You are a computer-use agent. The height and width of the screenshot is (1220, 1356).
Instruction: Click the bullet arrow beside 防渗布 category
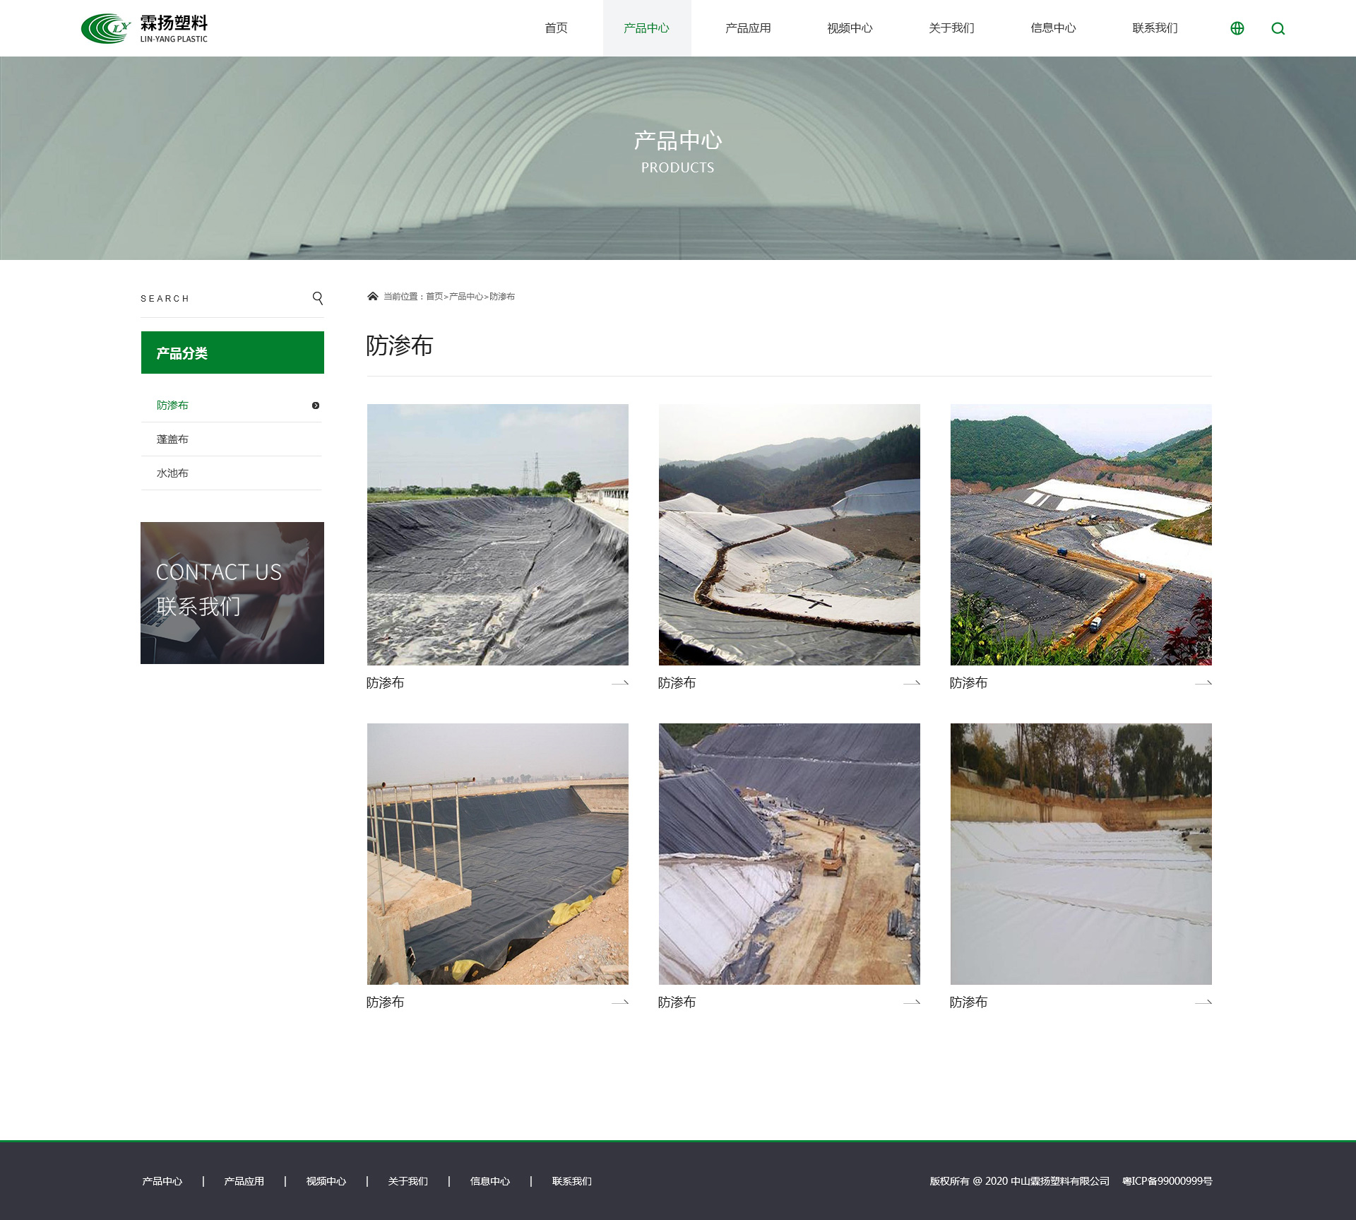316,405
